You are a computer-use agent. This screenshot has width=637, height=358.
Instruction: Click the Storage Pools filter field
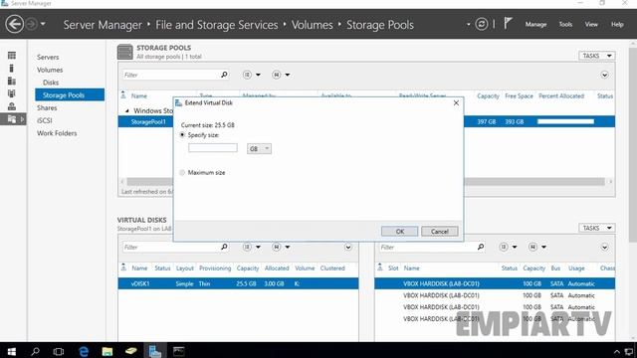tap(170, 75)
